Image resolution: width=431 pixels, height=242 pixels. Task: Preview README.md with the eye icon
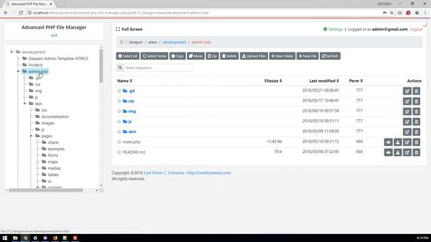[x=388, y=153]
